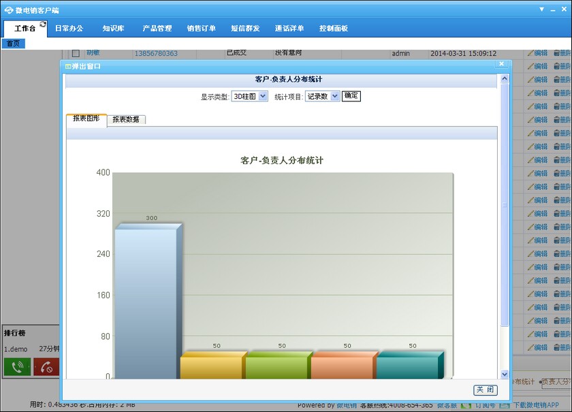This screenshot has width=572, height=412.
Task: Open the 知识库 menu
Action: [x=113, y=29]
